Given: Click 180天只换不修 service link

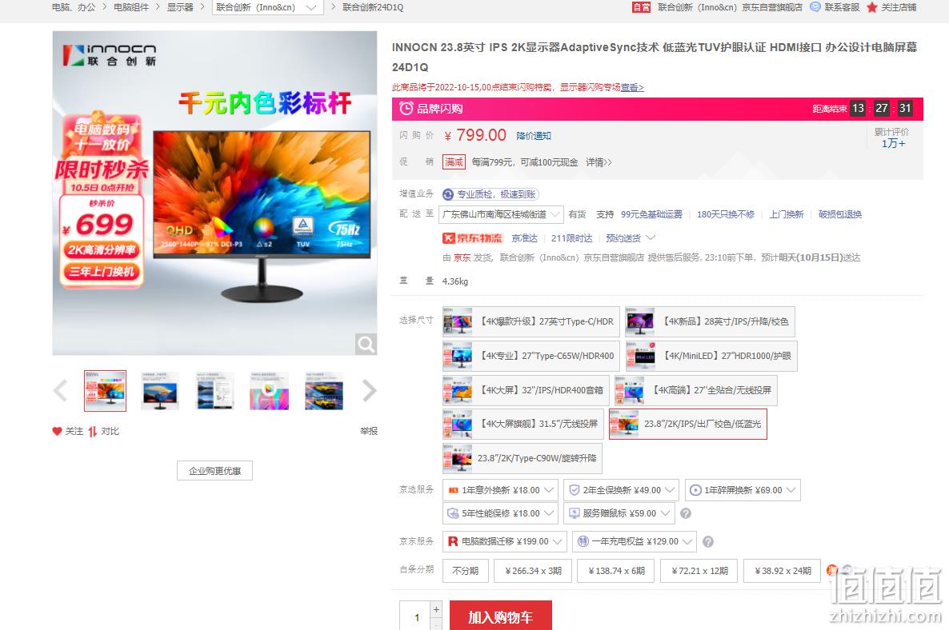Looking at the screenshot, I should (726, 214).
